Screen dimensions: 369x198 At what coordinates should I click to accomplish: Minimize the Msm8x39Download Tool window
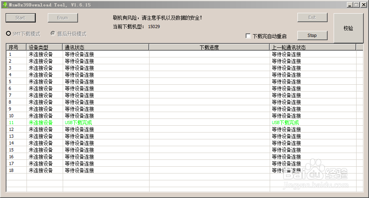pos(350,5)
